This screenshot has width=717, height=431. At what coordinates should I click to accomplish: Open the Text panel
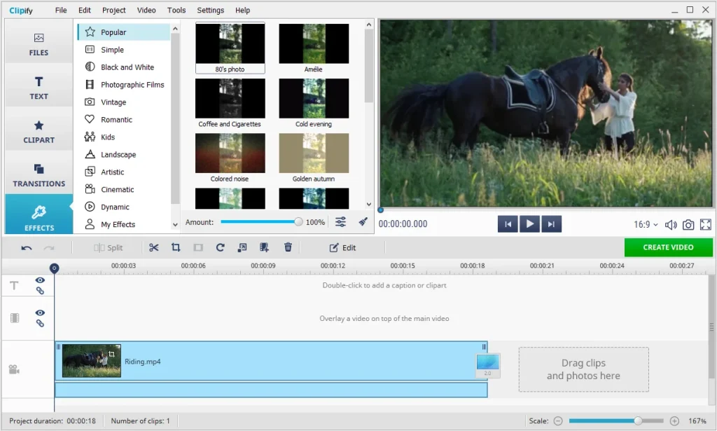[39, 88]
